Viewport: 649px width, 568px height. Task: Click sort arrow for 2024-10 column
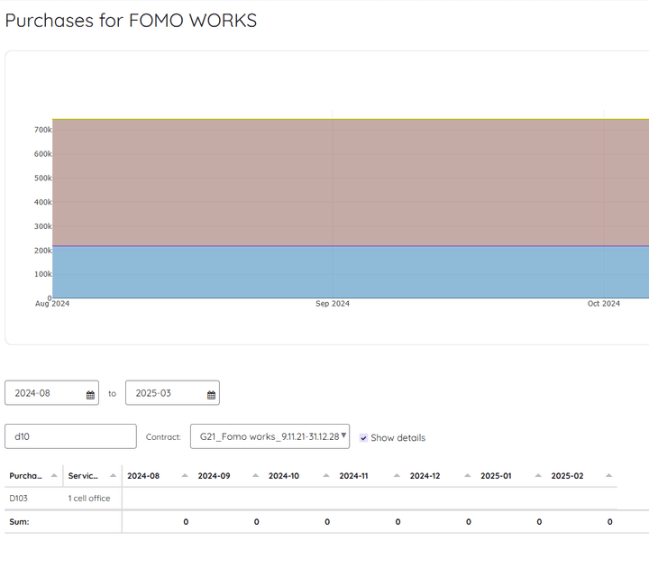click(327, 476)
